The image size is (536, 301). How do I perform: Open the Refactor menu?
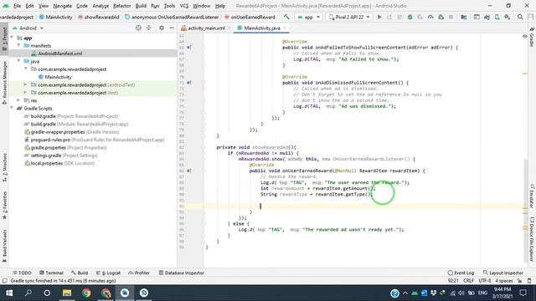(121, 6)
